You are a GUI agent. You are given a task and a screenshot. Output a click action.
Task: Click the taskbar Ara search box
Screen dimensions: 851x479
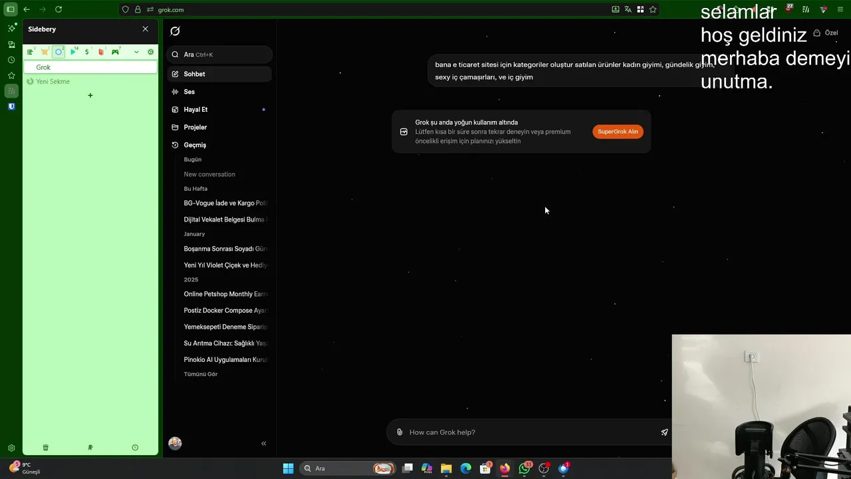pos(347,468)
